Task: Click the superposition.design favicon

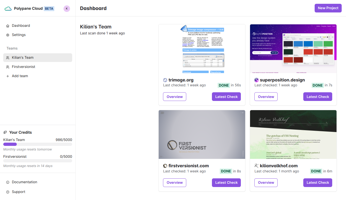Action: tap(257, 80)
